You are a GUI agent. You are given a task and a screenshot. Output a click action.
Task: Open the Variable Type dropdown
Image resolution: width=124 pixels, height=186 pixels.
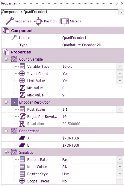(120, 66)
